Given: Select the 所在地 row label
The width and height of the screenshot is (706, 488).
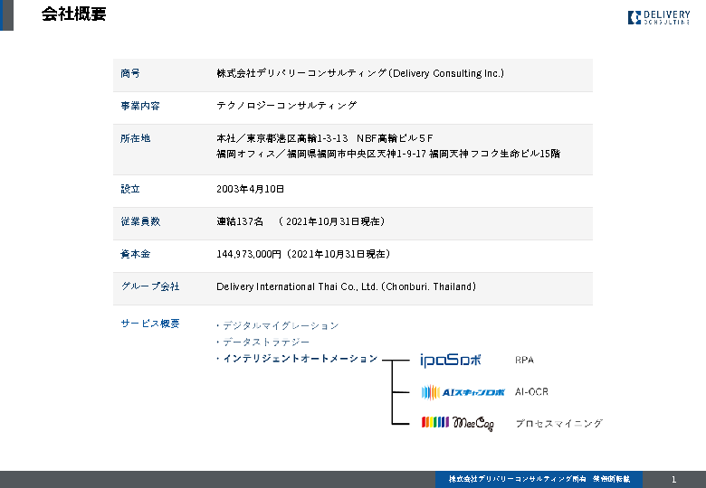Looking at the screenshot, I should point(135,138).
